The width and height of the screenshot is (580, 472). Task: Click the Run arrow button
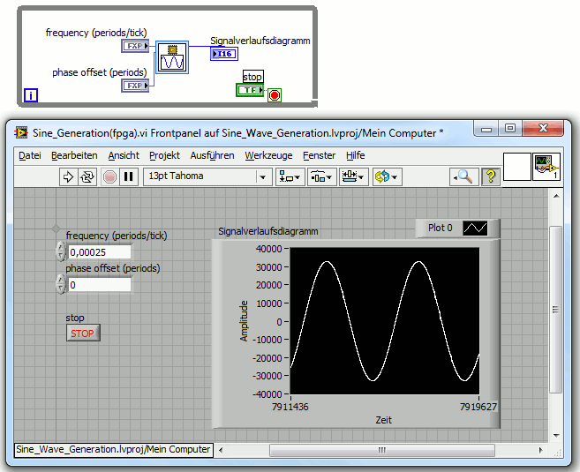tap(68, 176)
